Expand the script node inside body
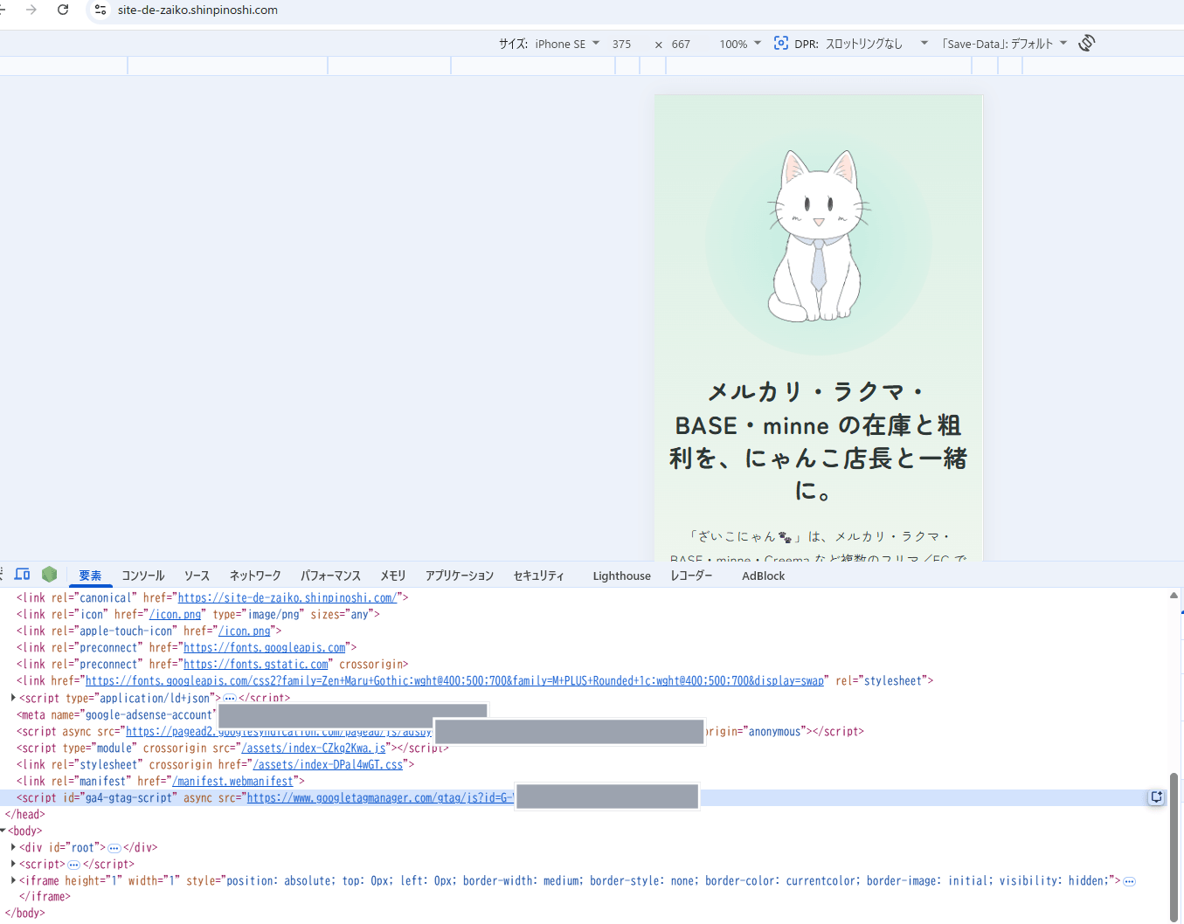This screenshot has height=924, width=1184. point(13,863)
